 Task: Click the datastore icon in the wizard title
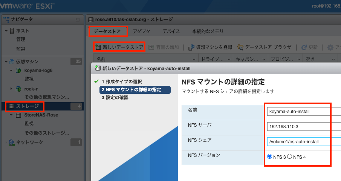pos(98,68)
